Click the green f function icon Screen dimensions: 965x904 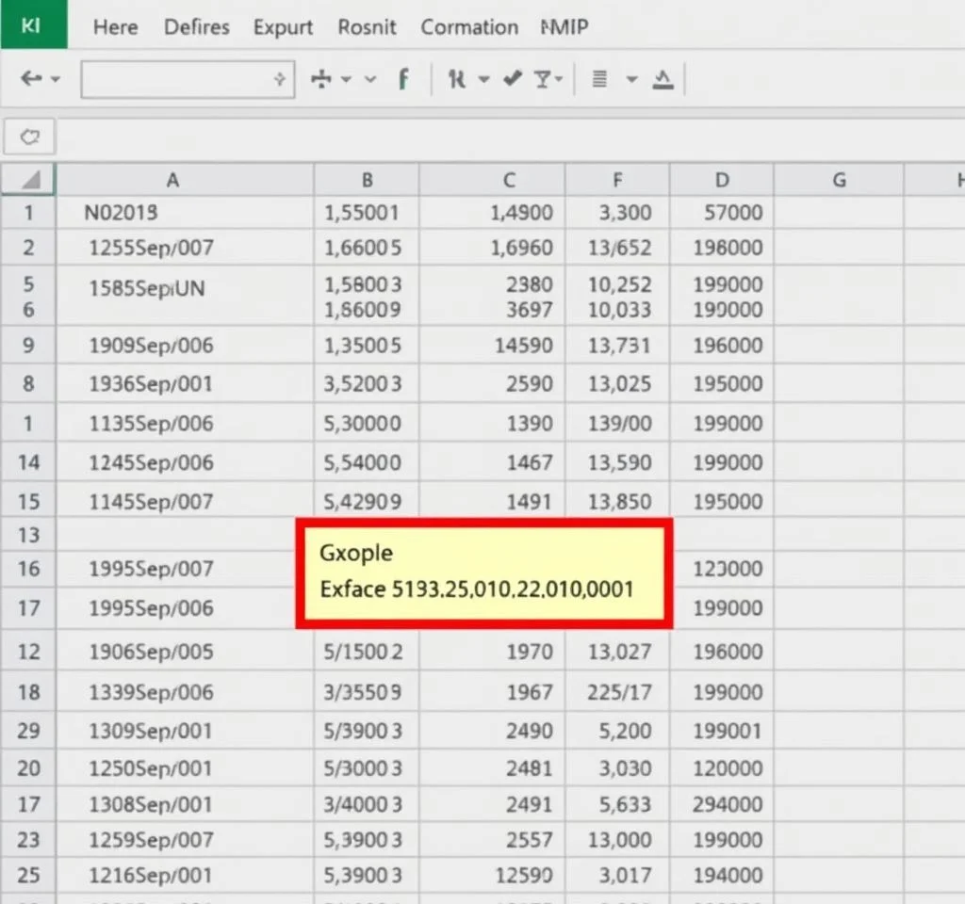[x=403, y=80]
